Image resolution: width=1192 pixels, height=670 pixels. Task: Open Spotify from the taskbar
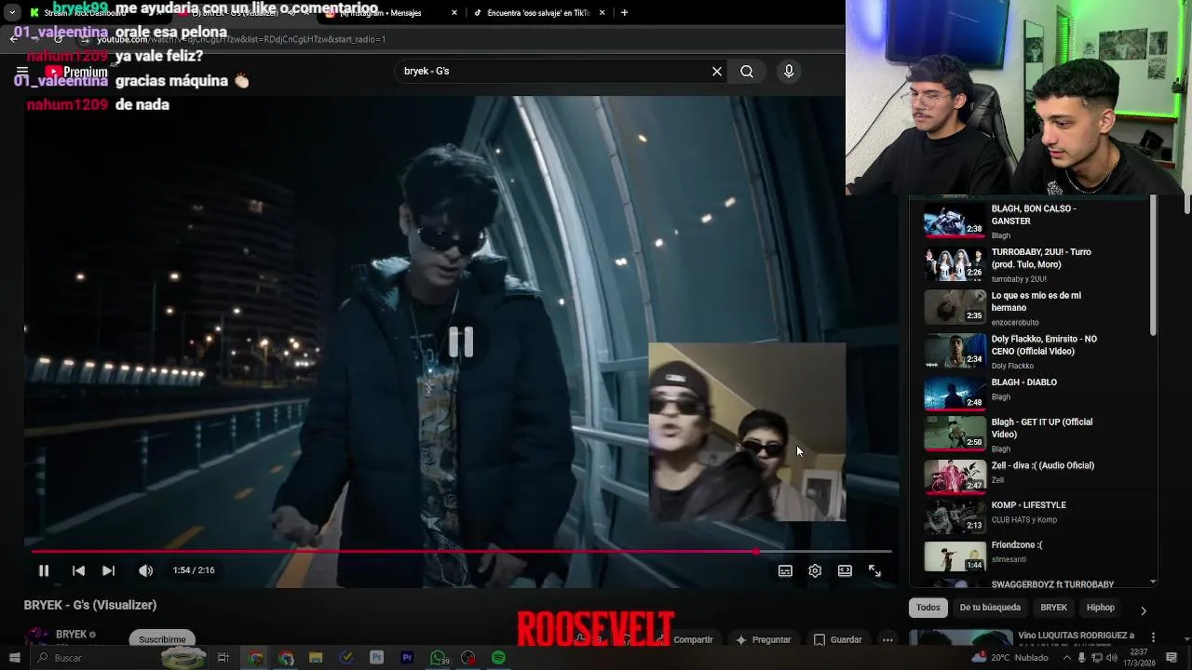click(x=498, y=658)
